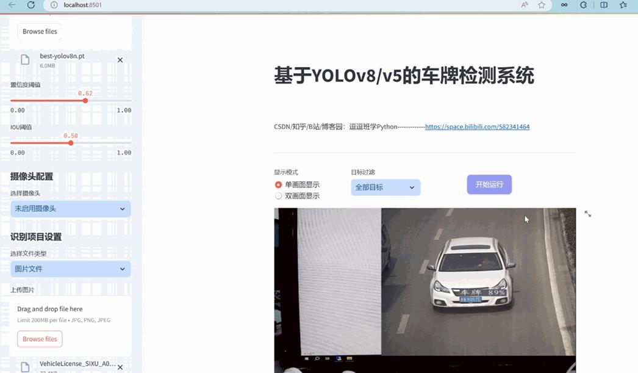Click the browser back arrow
Viewport: 638px width, 373px height.
click(x=12, y=5)
